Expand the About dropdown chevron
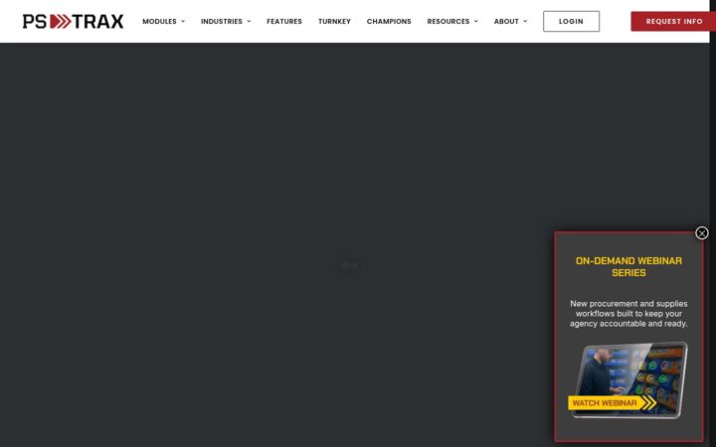This screenshot has height=447, width=716. (525, 22)
